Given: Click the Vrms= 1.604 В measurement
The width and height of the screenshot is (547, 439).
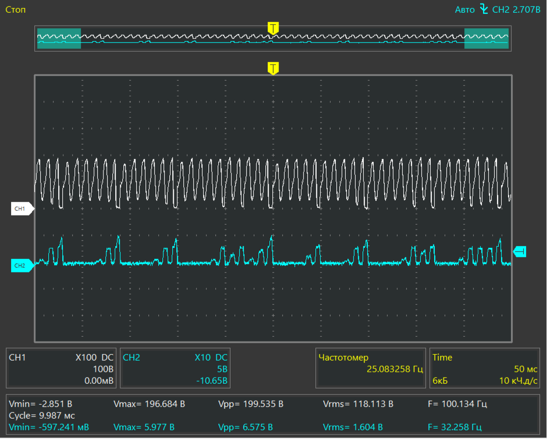Looking at the screenshot, I should (353, 427).
